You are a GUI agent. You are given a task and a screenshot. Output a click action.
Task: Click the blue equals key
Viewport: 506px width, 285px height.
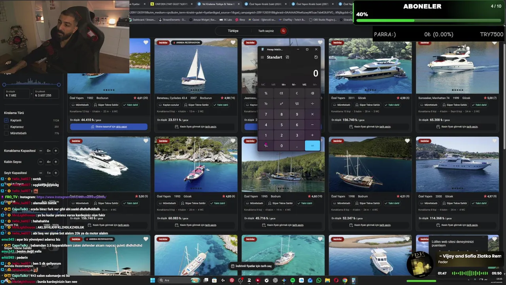(x=312, y=146)
